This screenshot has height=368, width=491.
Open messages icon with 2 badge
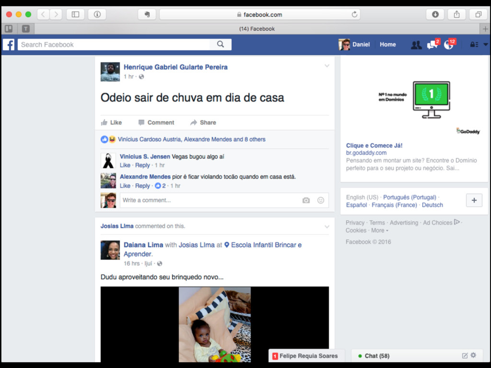click(433, 45)
